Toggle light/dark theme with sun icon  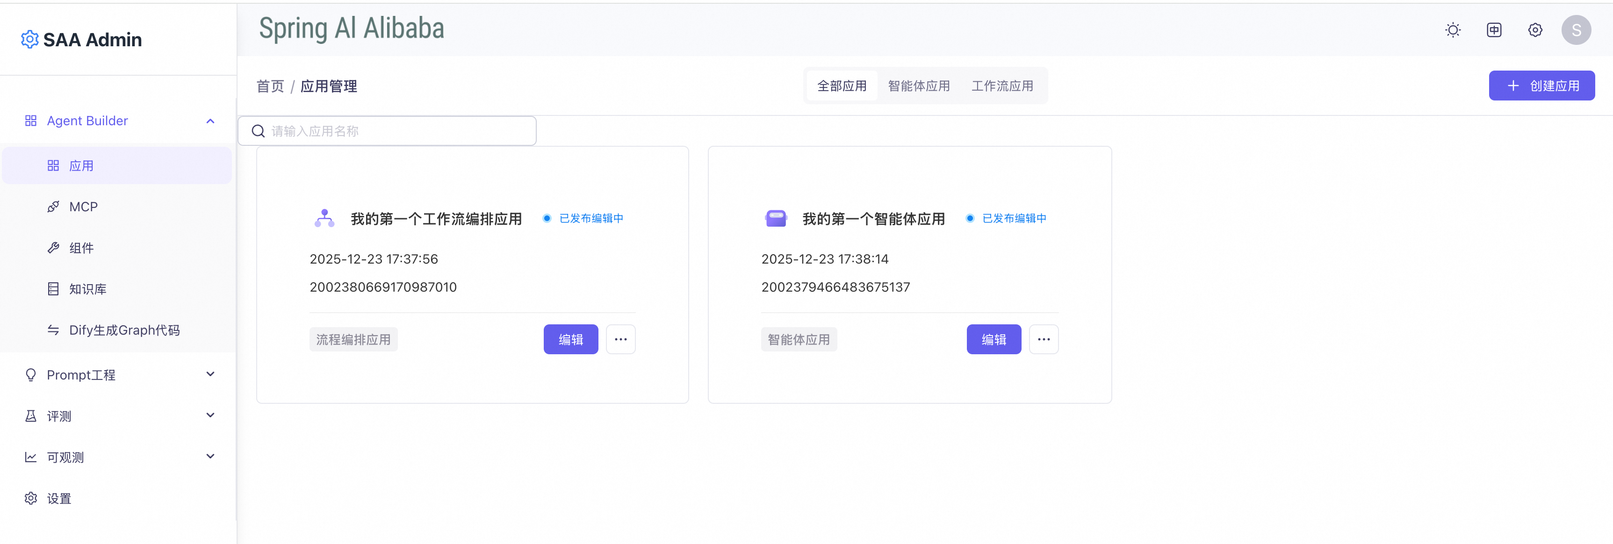pyautogui.click(x=1453, y=29)
